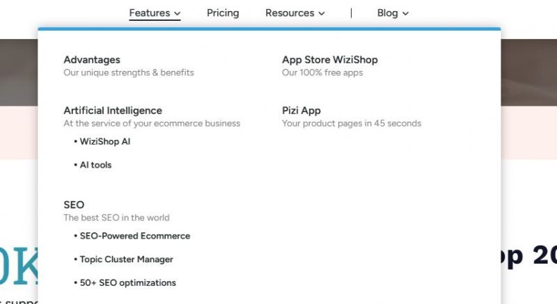Open the AI tools link
Screen dimensions: 557x304
pos(95,165)
